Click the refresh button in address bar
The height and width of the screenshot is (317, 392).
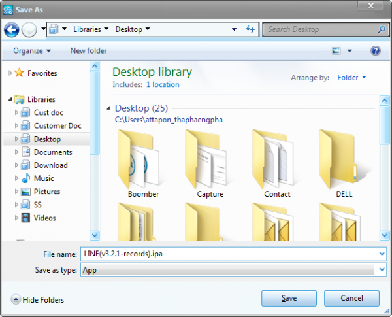pos(250,29)
